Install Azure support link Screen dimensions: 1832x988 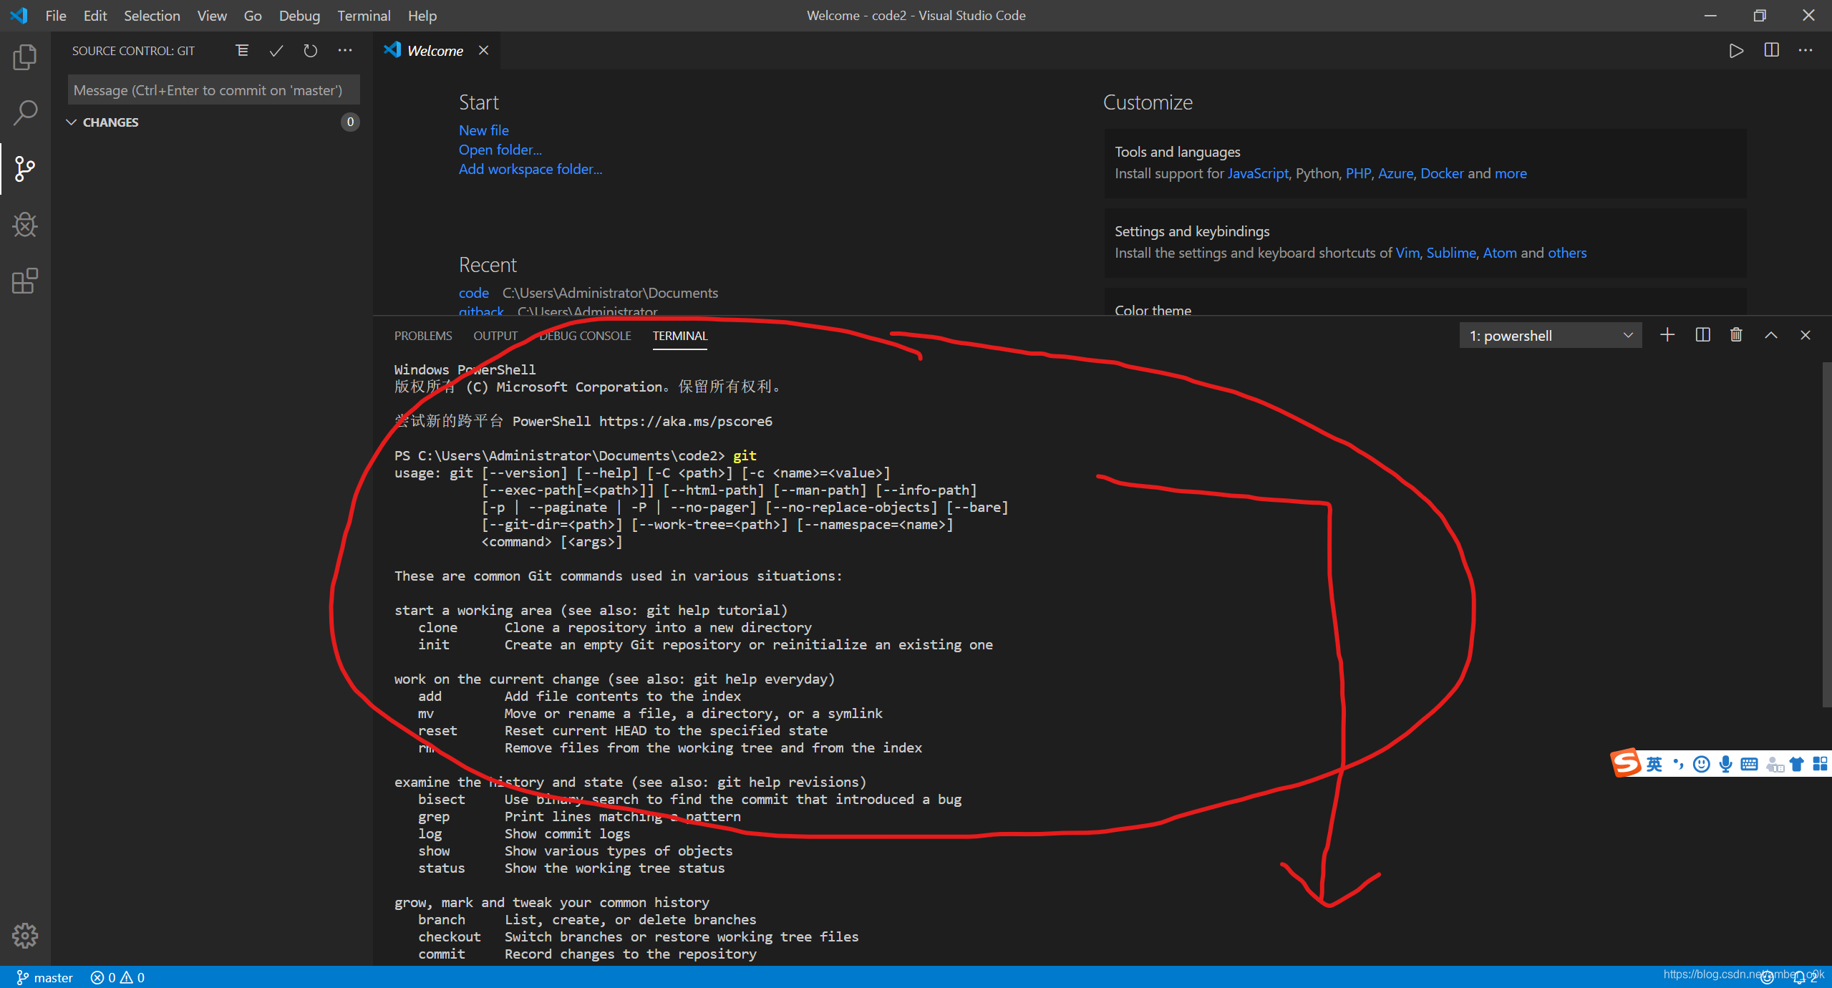[x=1396, y=173]
